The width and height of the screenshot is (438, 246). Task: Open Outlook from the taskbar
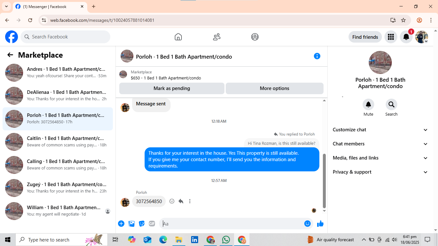(147, 240)
